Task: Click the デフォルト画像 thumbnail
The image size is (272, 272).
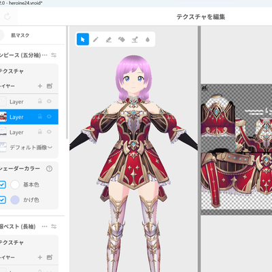Action: click(3, 148)
